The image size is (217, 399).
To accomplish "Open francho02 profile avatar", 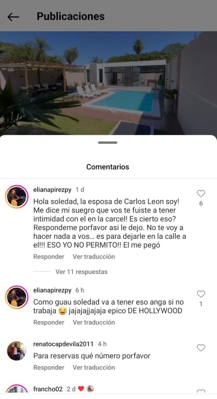I will point(17,390).
